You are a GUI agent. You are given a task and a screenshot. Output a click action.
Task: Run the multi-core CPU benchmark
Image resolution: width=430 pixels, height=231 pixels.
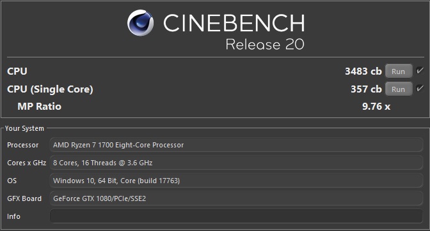pyautogui.click(x=399, y=71)
